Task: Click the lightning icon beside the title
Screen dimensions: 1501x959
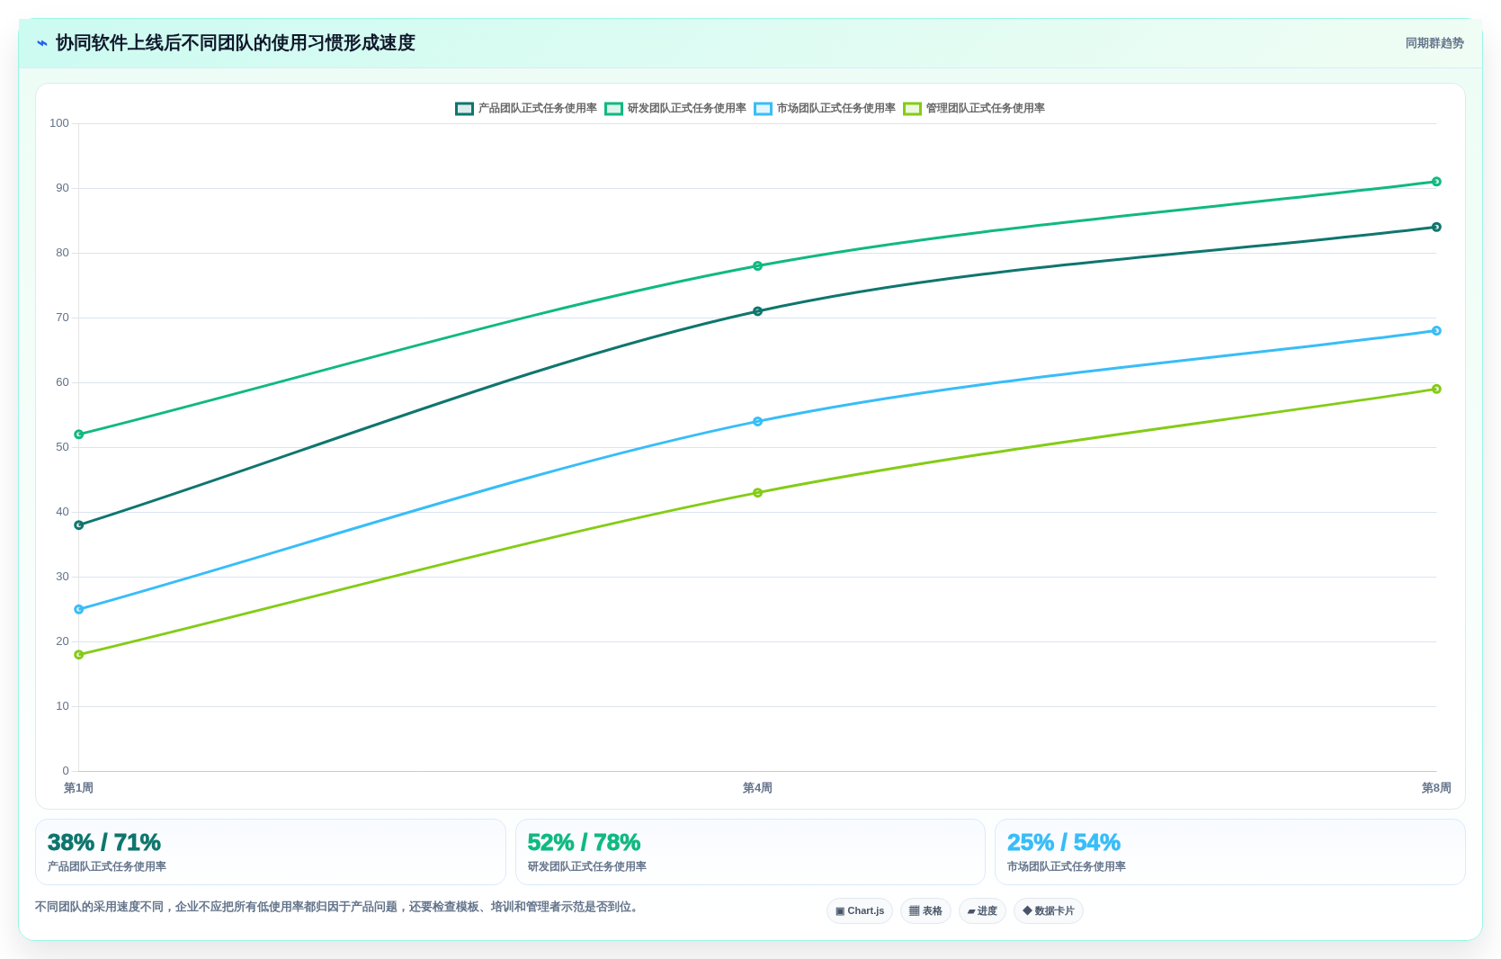Action: [x=41, y=43]
